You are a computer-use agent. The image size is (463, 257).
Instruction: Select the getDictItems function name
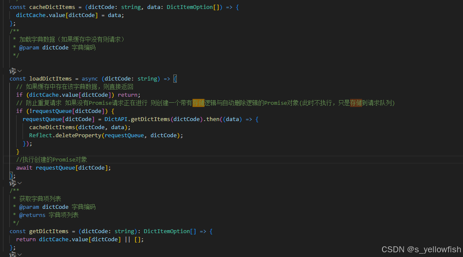(49, 231)
